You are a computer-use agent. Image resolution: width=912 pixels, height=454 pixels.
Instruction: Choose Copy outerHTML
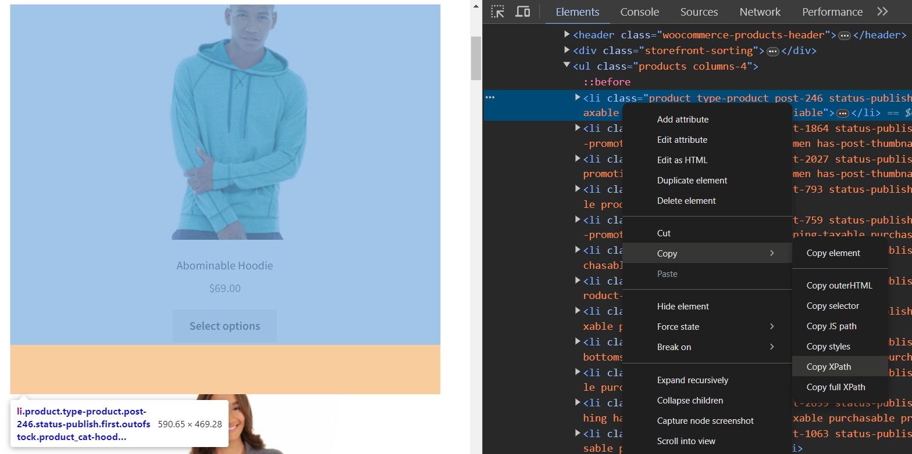840,286
